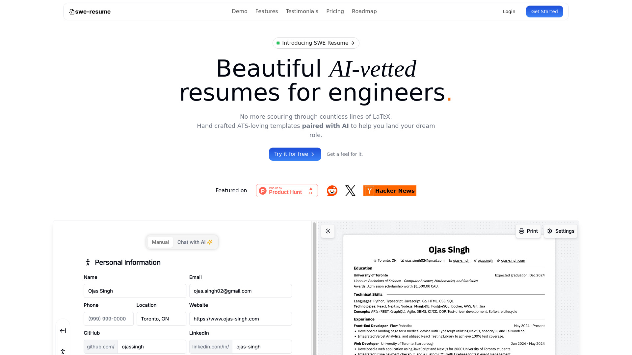Click the Roadmap navigation link
Image resolution: width=632 pixels, height=355 pixels.
364,11
